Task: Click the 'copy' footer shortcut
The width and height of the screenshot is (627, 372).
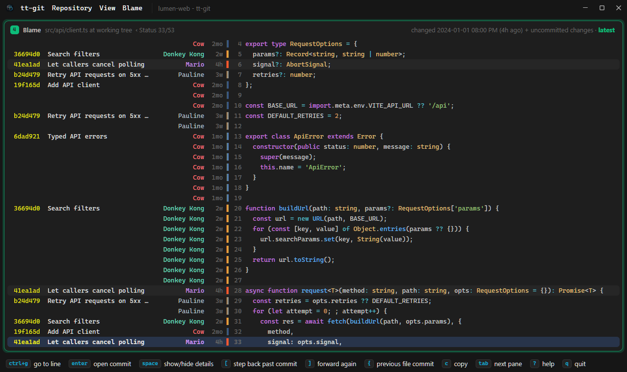Action: point(455,364)
